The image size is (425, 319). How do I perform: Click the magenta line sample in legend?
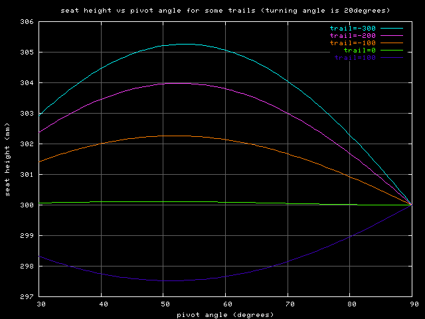(392, 36)
